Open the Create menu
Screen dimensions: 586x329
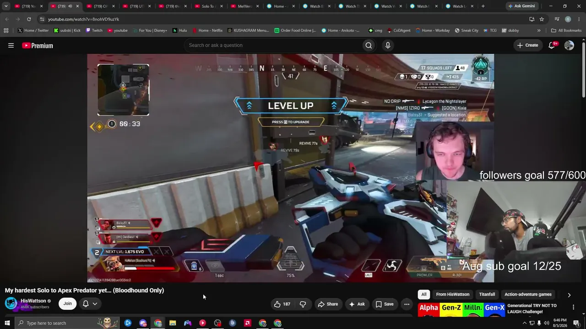point(528,45)
